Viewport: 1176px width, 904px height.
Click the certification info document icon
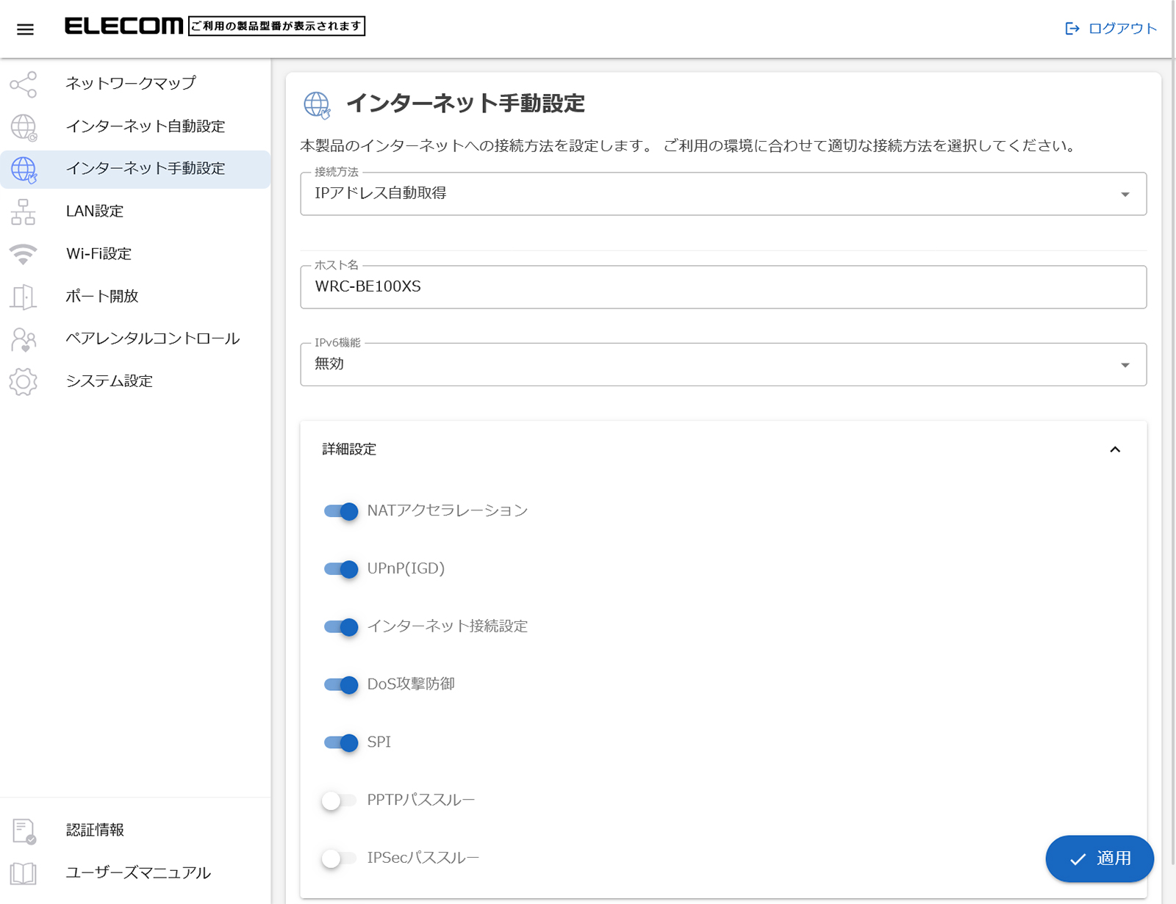24,831
